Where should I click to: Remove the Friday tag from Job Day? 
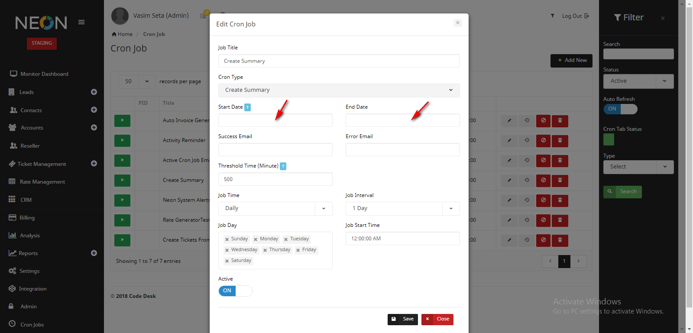coord(298,250)
